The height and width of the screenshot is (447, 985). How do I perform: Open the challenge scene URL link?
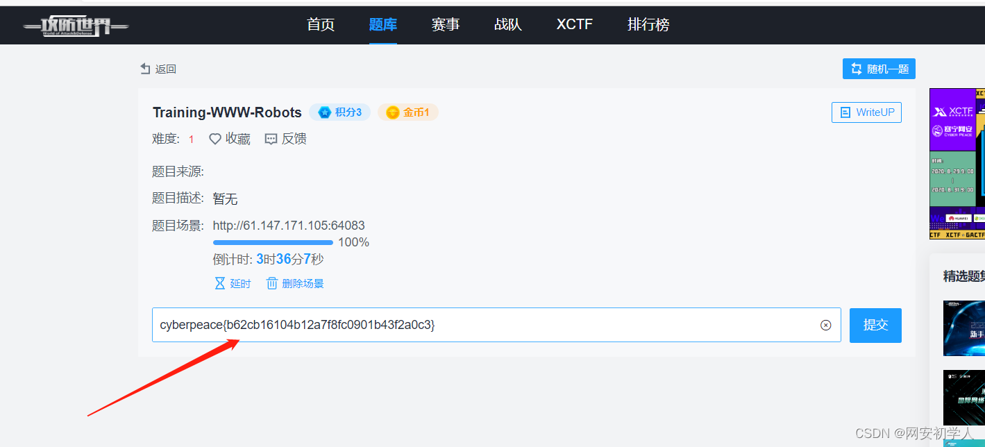tap(289, 225)
